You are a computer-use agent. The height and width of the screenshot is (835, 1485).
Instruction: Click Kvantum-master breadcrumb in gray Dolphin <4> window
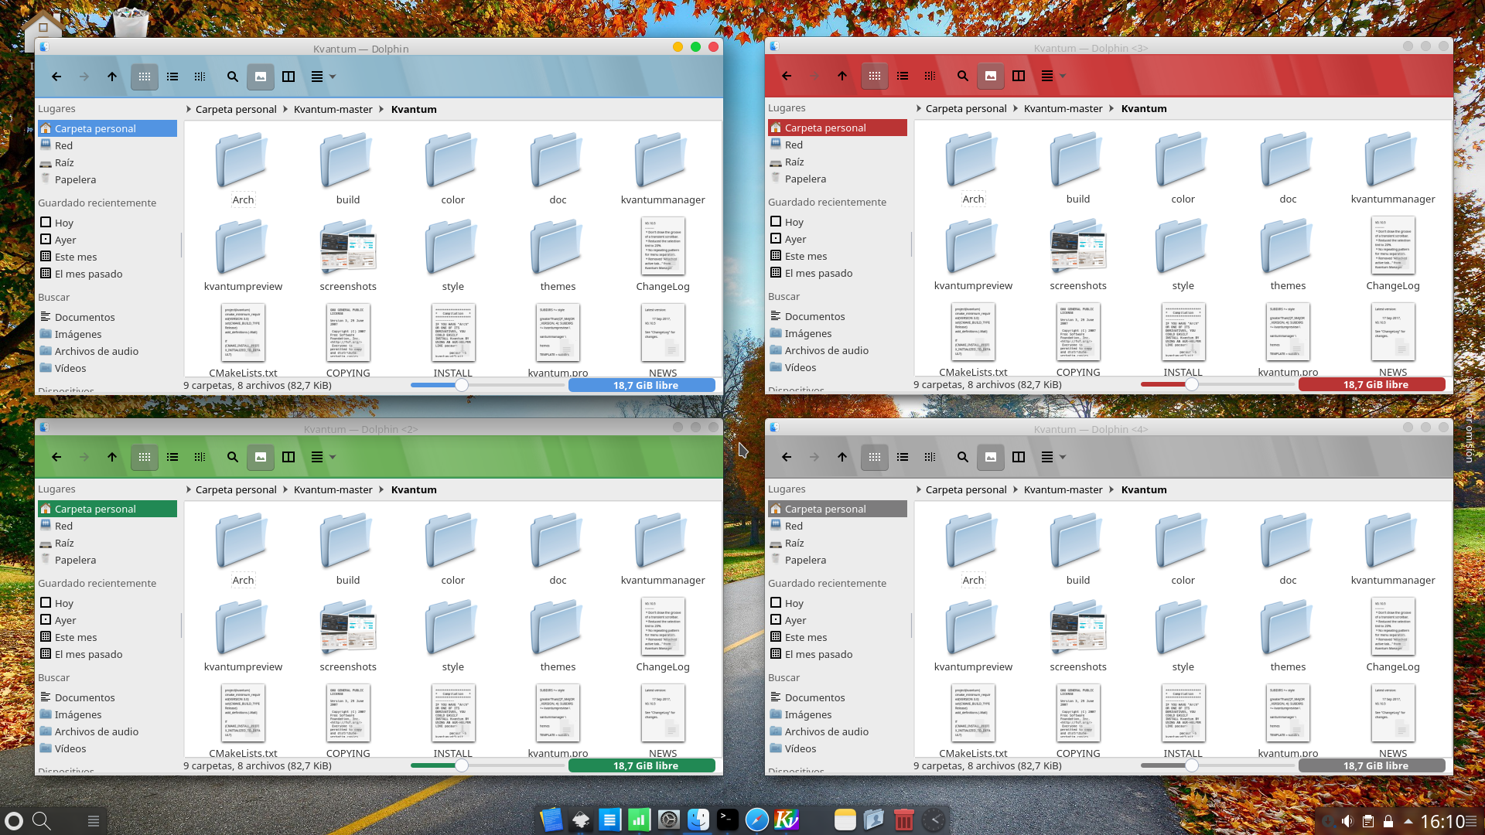click(x=1063, y=489)
